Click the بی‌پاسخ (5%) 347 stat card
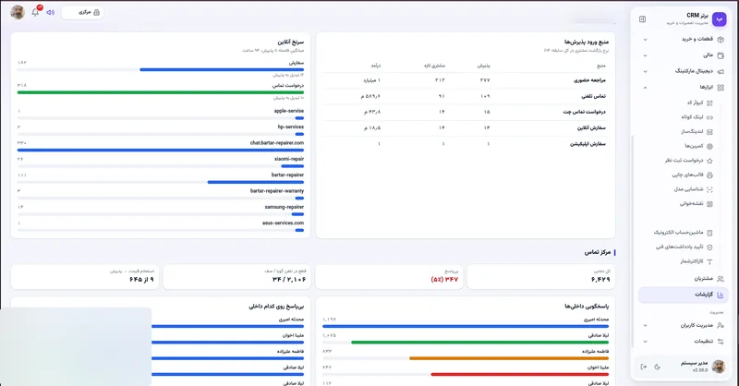The image size is (739, 386). pyautogui.click(x=389, y=277)
